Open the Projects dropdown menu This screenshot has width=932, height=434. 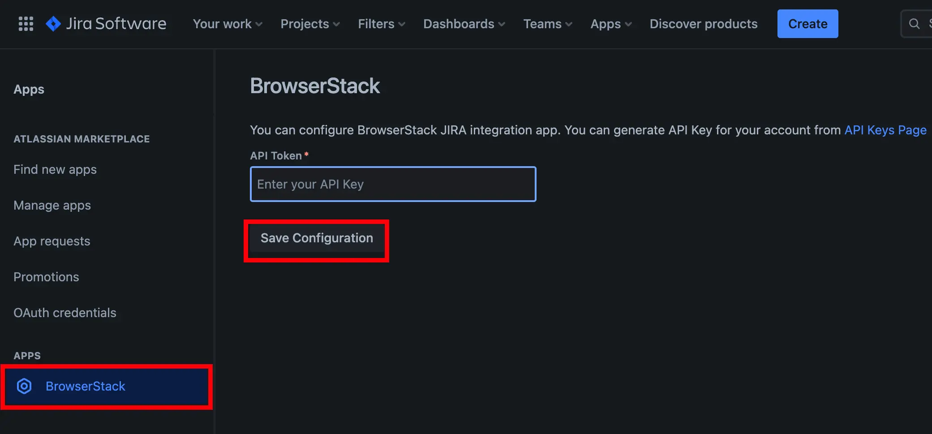coord(310,24)
